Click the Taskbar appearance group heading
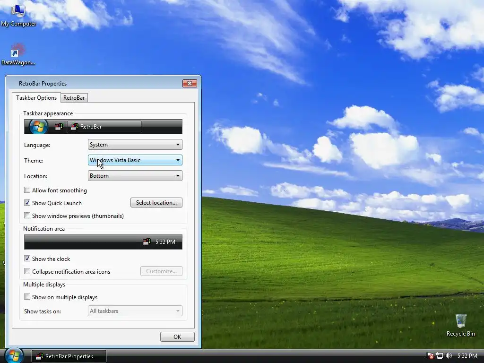 click(x=48, y=113)
